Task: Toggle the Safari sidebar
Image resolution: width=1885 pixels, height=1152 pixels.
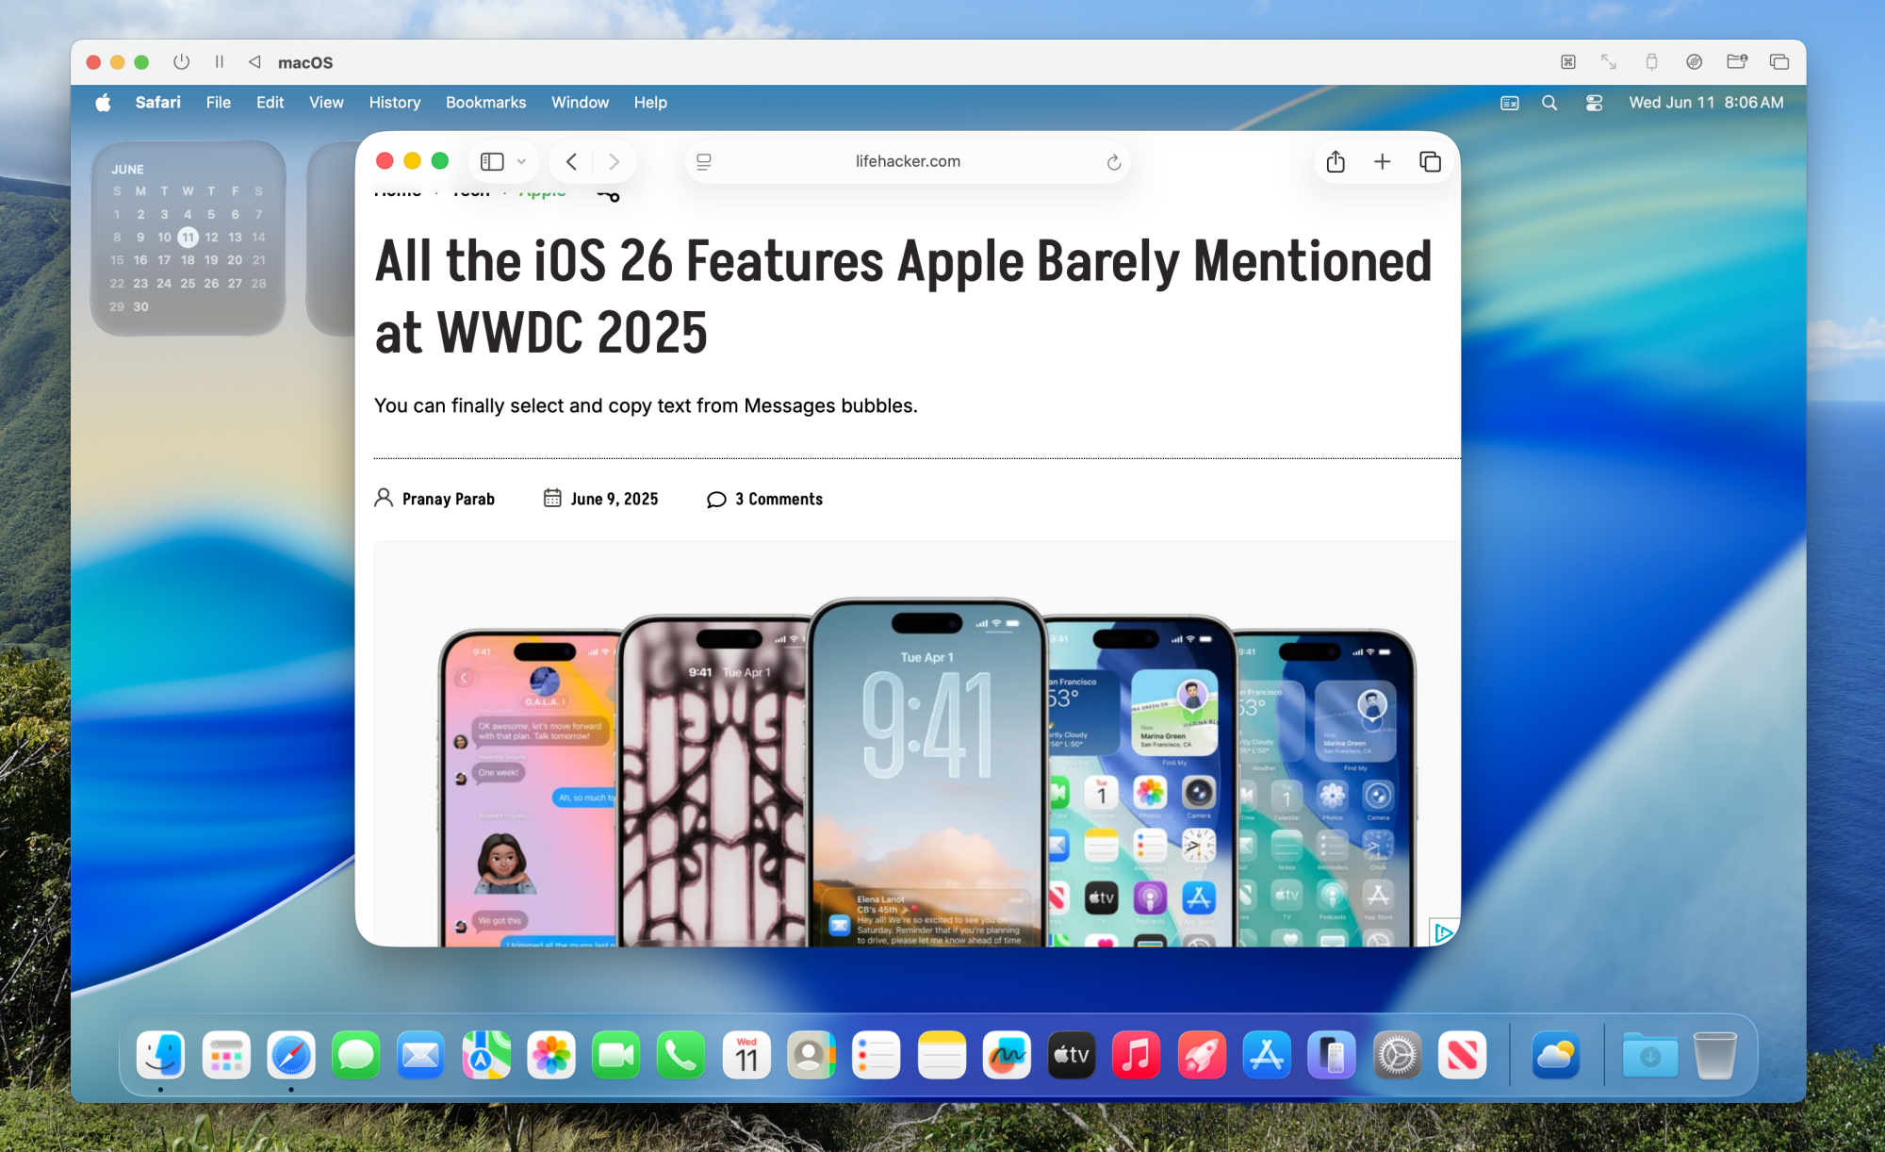Action: (492, 161)
